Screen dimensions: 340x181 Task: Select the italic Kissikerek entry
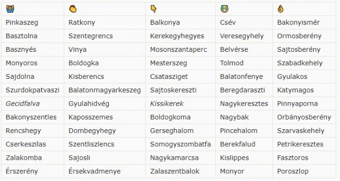pos(167,104)
